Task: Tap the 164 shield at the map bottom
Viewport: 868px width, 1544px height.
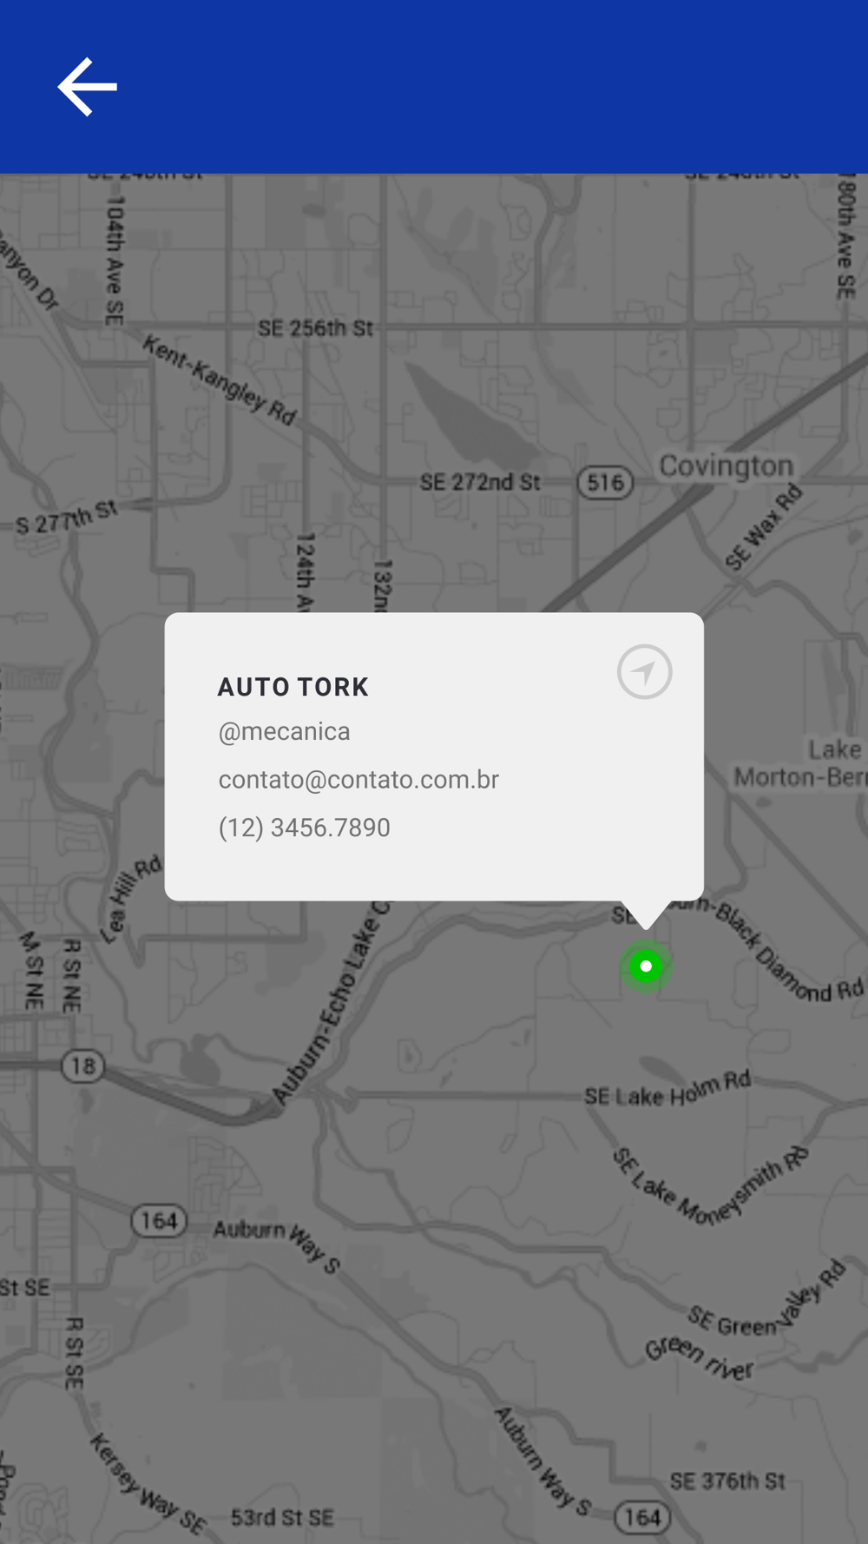Action: point(642,1517)
